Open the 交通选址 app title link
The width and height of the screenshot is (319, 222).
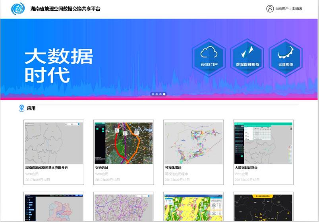coord(102,168)
